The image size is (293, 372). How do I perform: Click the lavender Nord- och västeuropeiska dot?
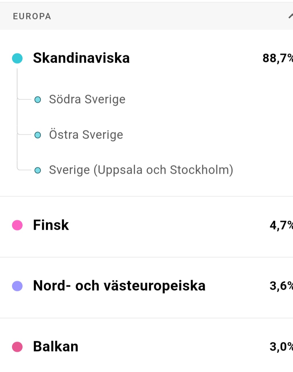click(17, 286)
